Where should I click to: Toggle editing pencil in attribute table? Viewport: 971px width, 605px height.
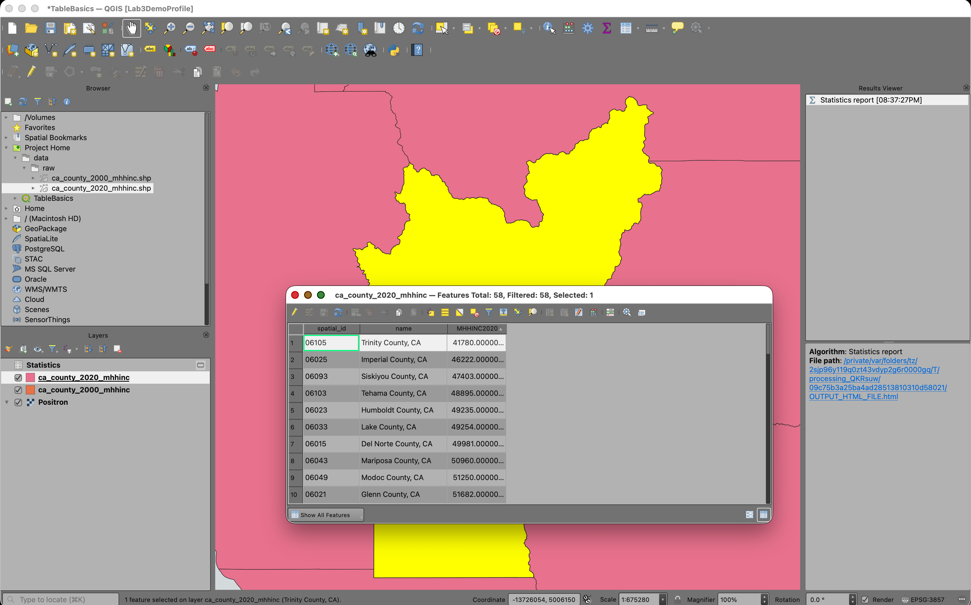(294, 313)
